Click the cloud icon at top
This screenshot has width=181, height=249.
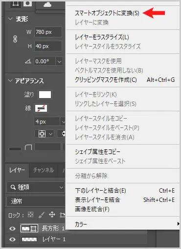click(x=47, y=5)
